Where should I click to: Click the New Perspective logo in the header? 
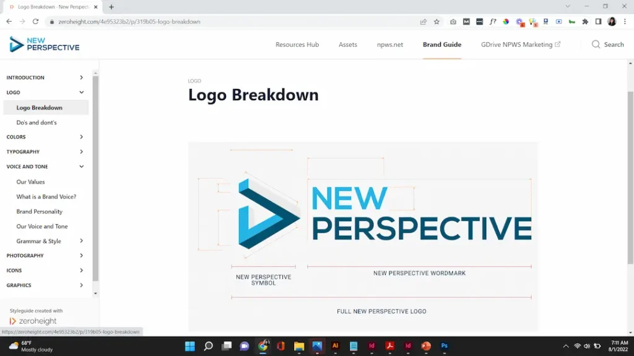click(x=45, y=44)
